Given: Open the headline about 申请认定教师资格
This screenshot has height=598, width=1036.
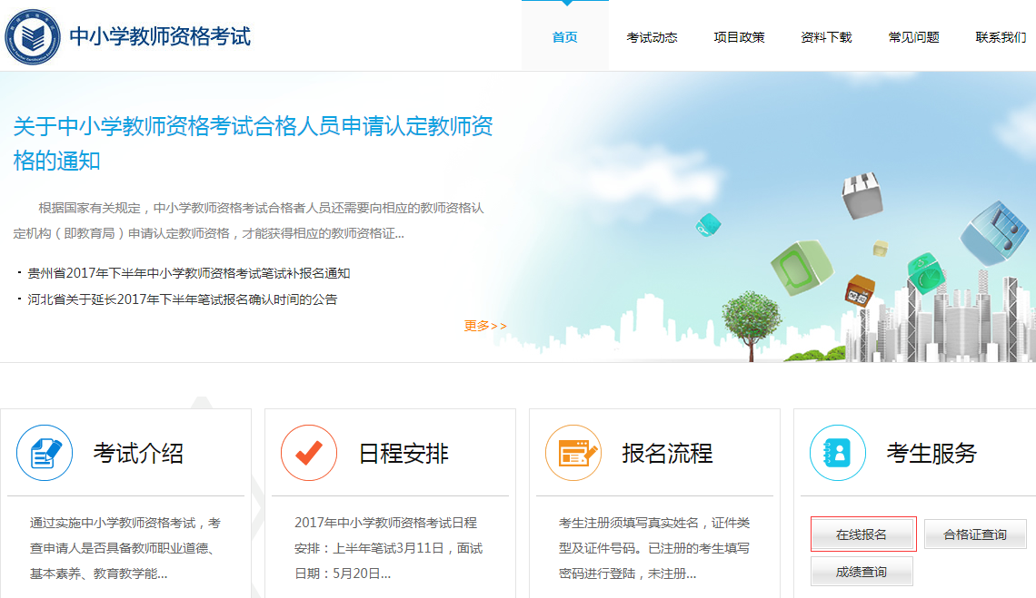Looking at the screenshot, I should (253, 143).
